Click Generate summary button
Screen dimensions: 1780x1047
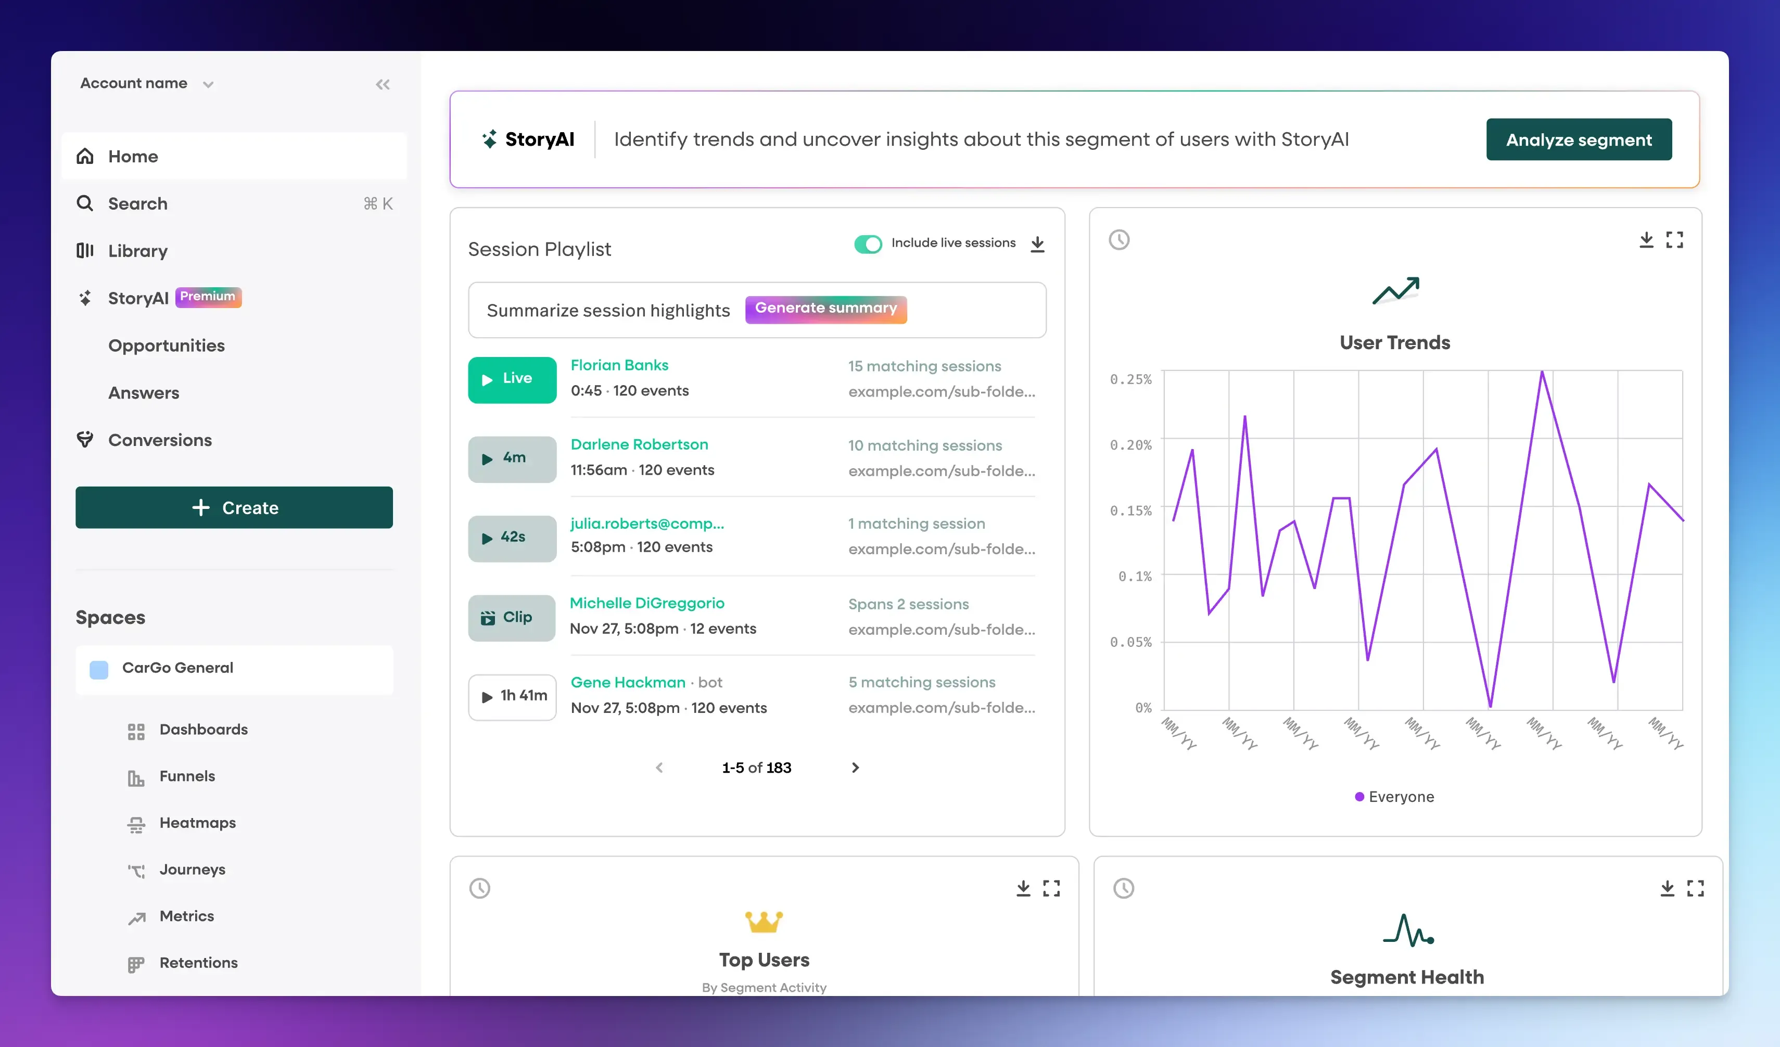click(825, 309)
